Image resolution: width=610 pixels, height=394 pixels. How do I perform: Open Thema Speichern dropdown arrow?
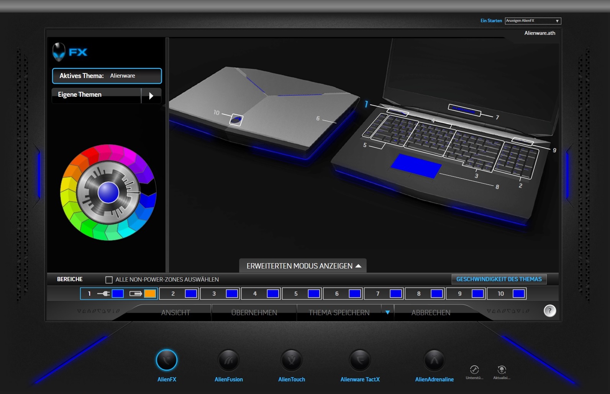point(387,313)
